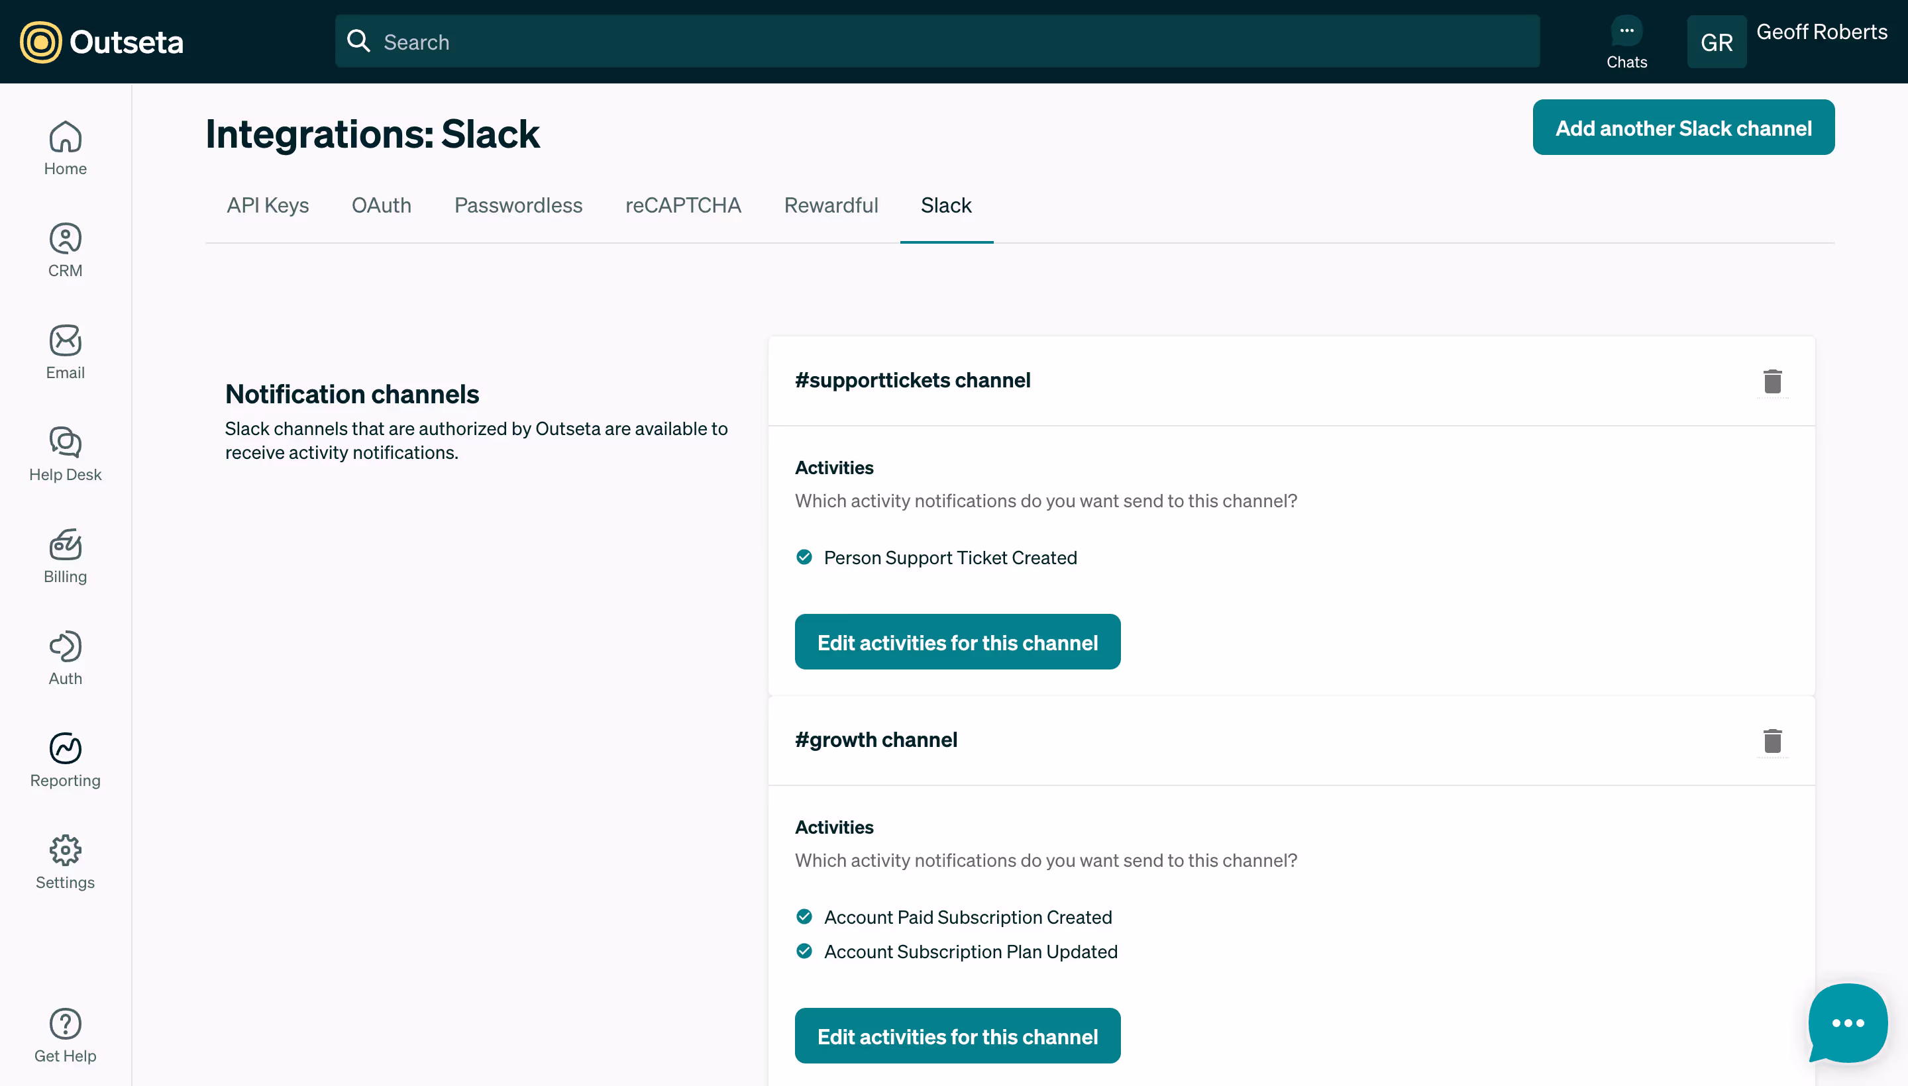Open Settings gear in sidebar

tap(65, 862)
